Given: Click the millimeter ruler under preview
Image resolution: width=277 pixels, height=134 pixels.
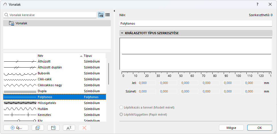Looking at the screenshot, I should tap(196, 74).
